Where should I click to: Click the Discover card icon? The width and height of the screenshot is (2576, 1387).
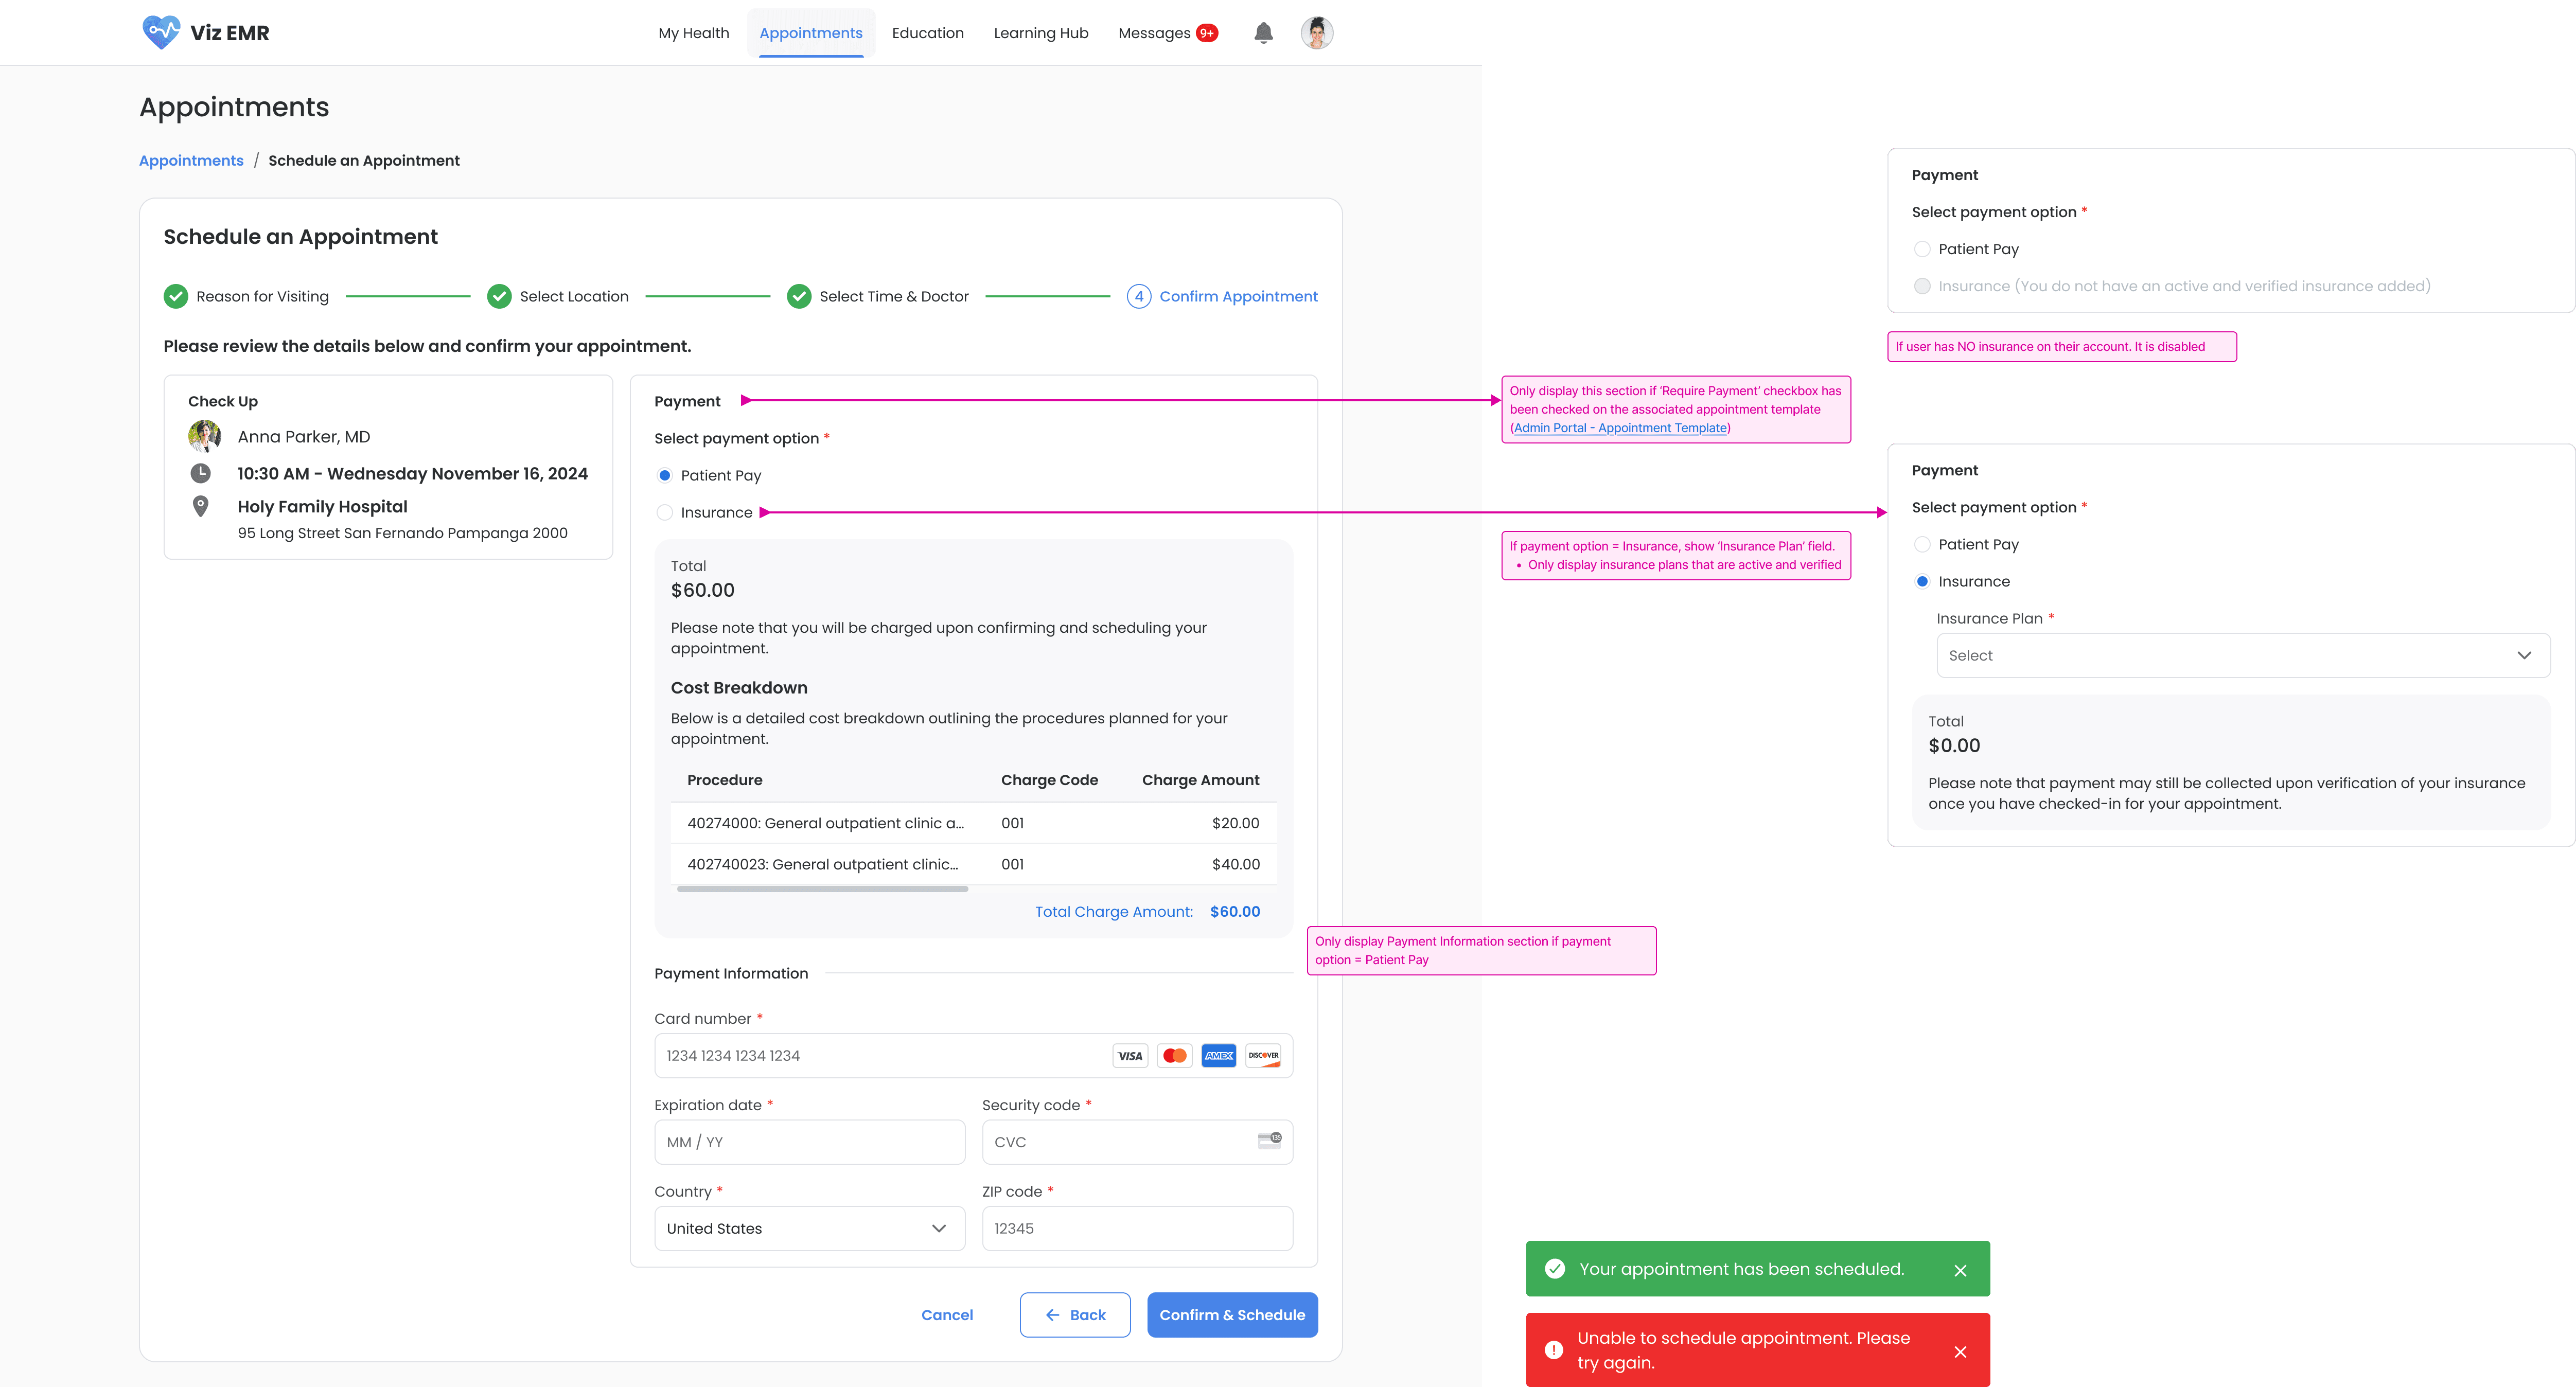[x=1263, y=1056]
